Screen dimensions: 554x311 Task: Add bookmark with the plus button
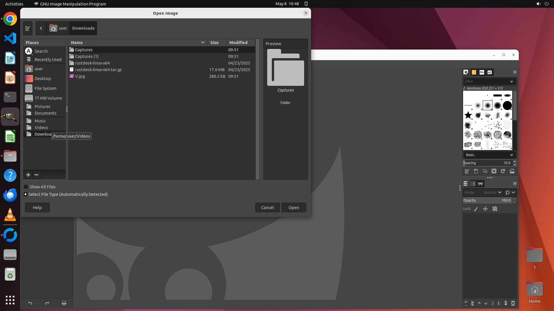[28, 175]
